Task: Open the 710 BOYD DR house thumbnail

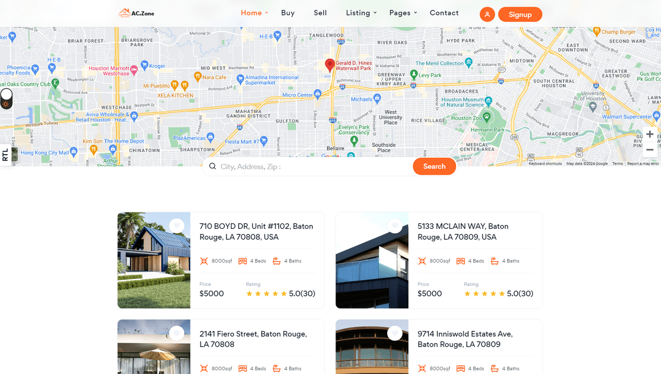Action: (154, 260)
